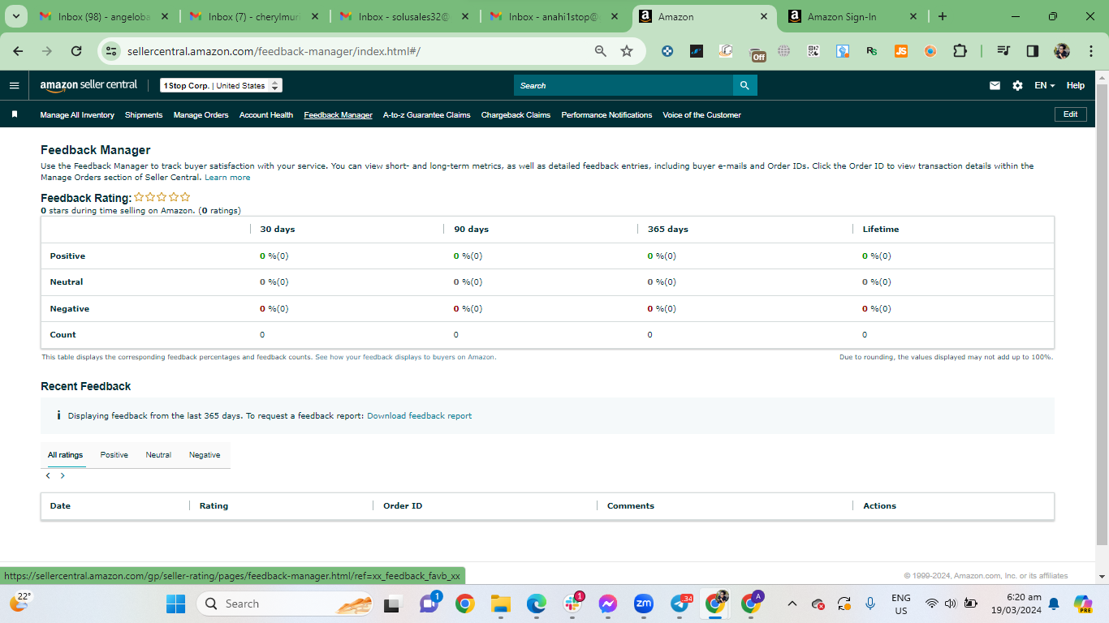Go back to the previous page
The height and width of the screenshot is (623, 1109).
(x=18, y=51)
